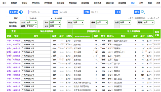This screenshot has width=161, height=92.
Task: Click the 视觉传达设计 major cell
Action: point(120,52)
